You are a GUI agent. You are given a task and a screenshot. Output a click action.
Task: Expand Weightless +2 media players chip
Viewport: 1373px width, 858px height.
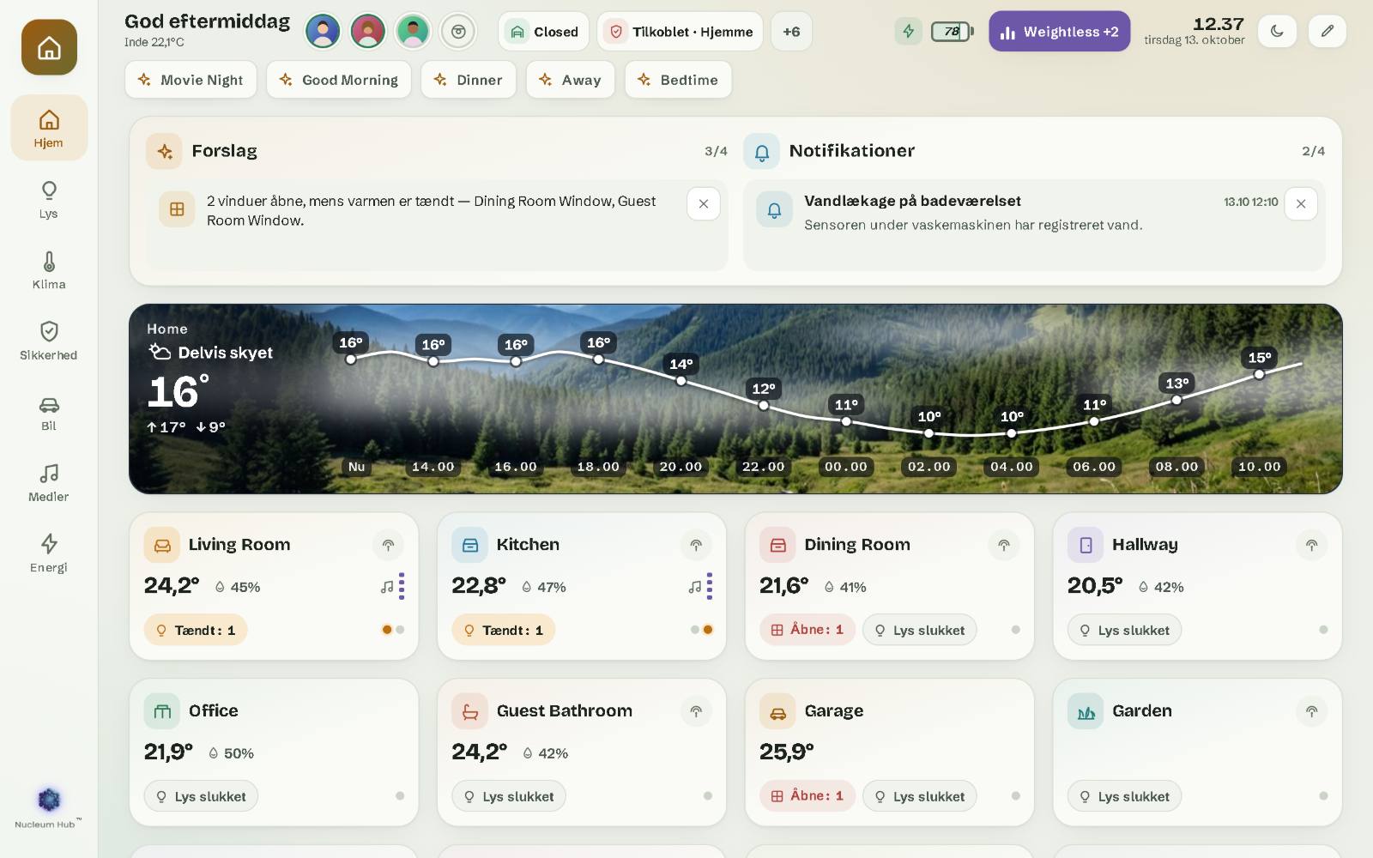1059,32
